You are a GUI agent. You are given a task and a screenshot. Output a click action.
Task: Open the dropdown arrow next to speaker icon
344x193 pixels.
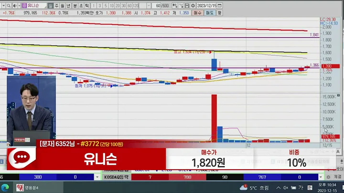[19, 5]
